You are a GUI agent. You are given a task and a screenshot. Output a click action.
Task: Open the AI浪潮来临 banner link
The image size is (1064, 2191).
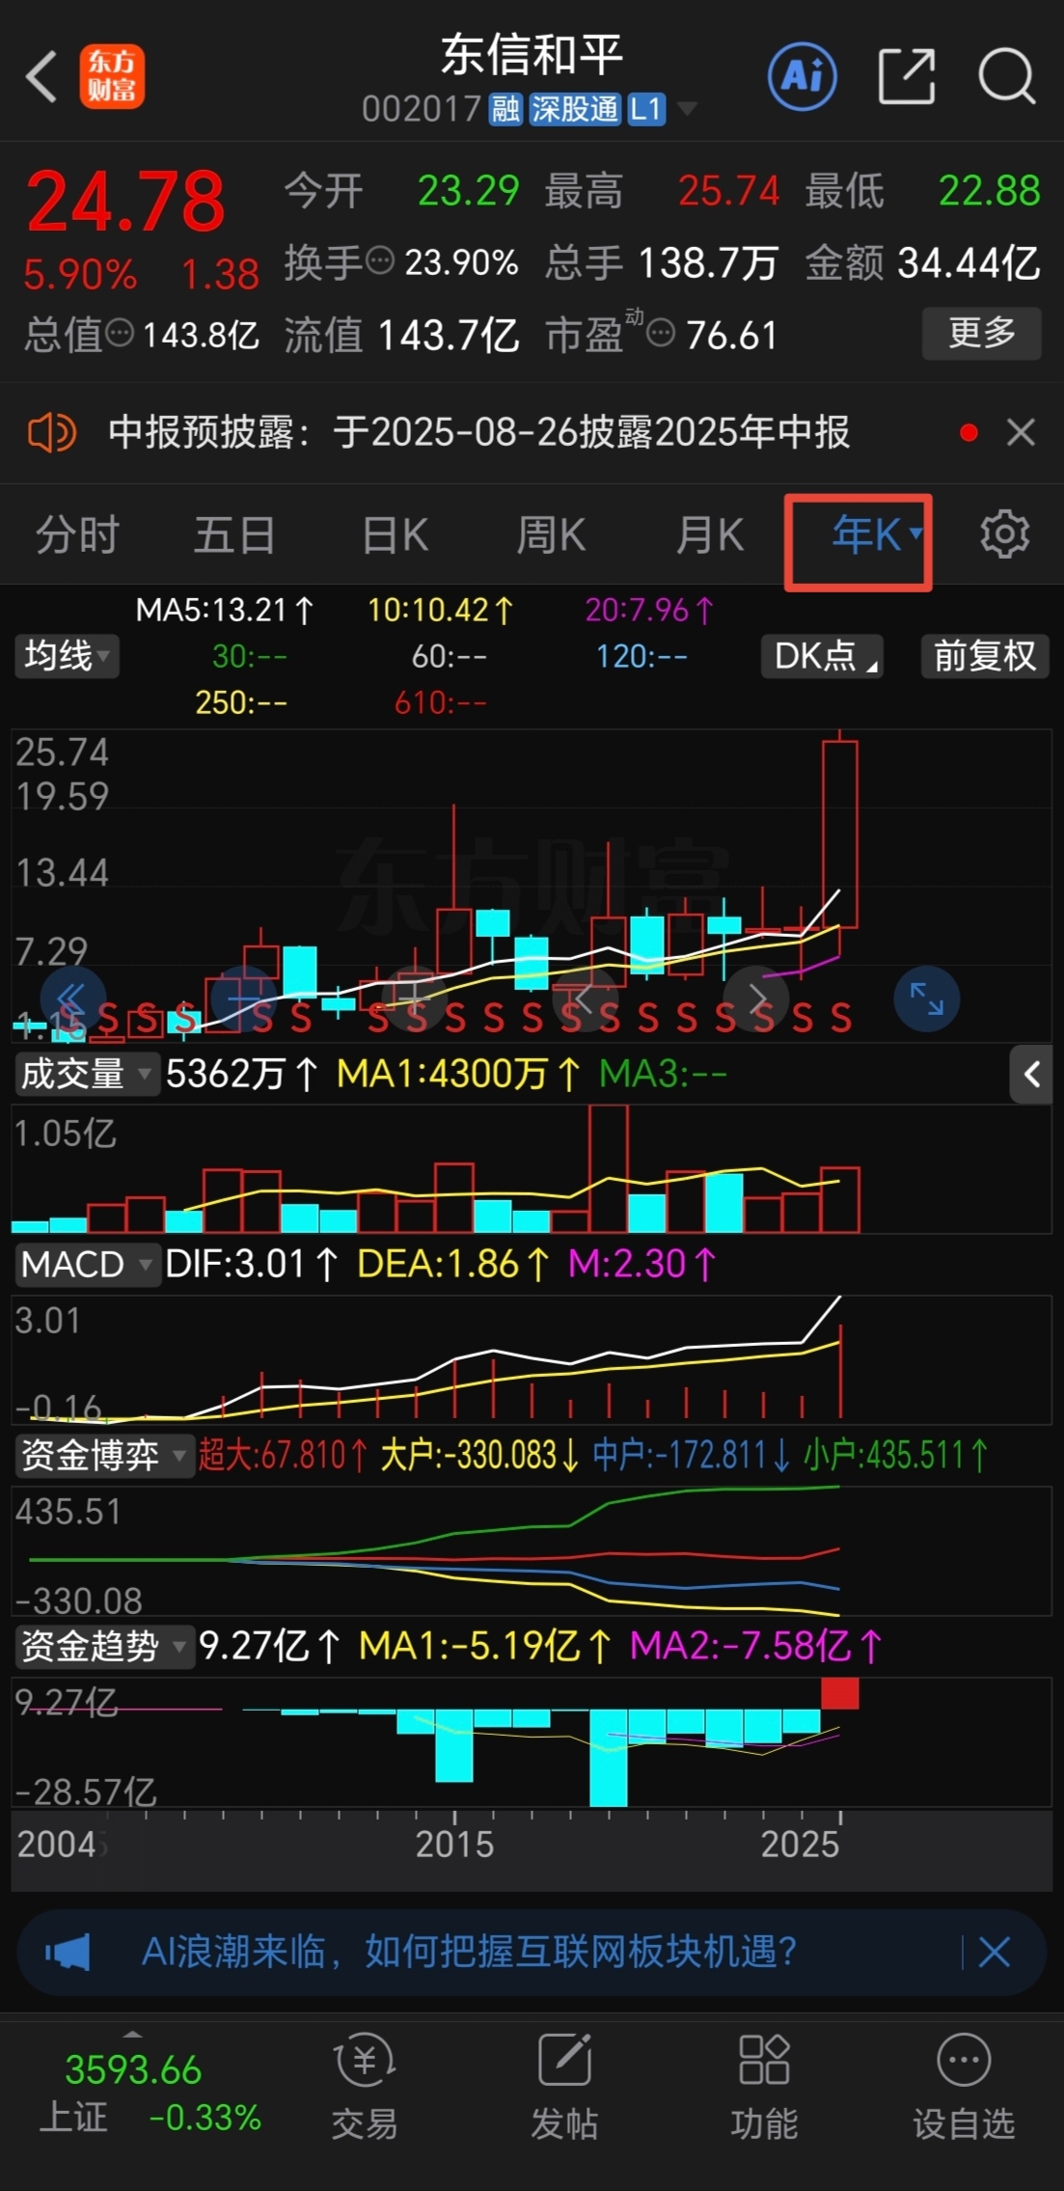click(469, 1953)
